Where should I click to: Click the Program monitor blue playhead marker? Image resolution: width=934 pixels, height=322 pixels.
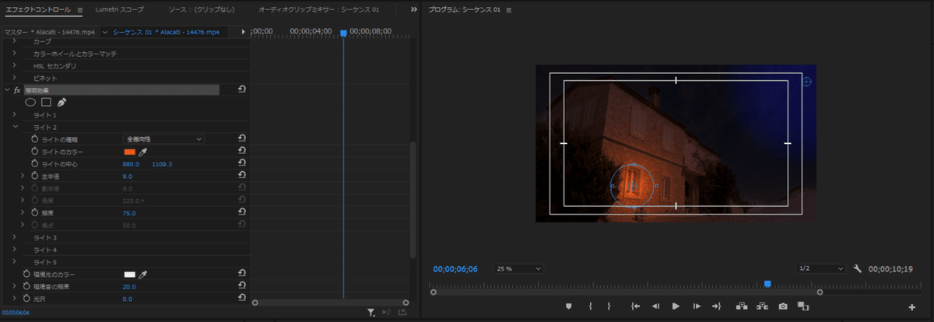click(768, 284)
